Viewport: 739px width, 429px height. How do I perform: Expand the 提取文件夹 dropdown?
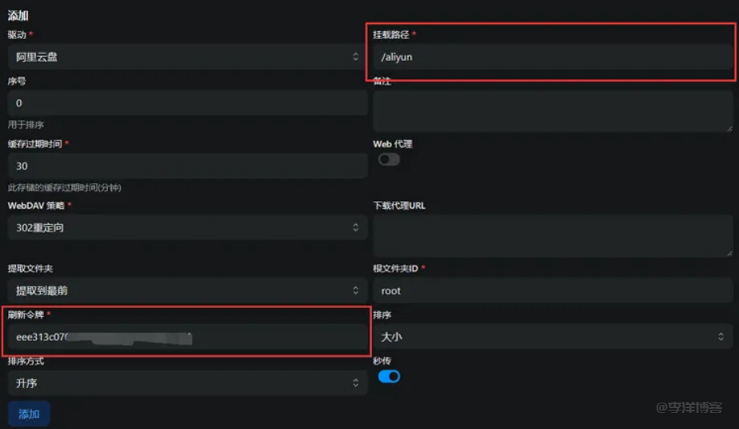point(187,291)
